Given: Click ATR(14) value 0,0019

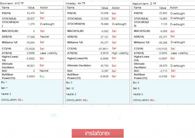Looking at the screenshot, I should coord(104,53).
